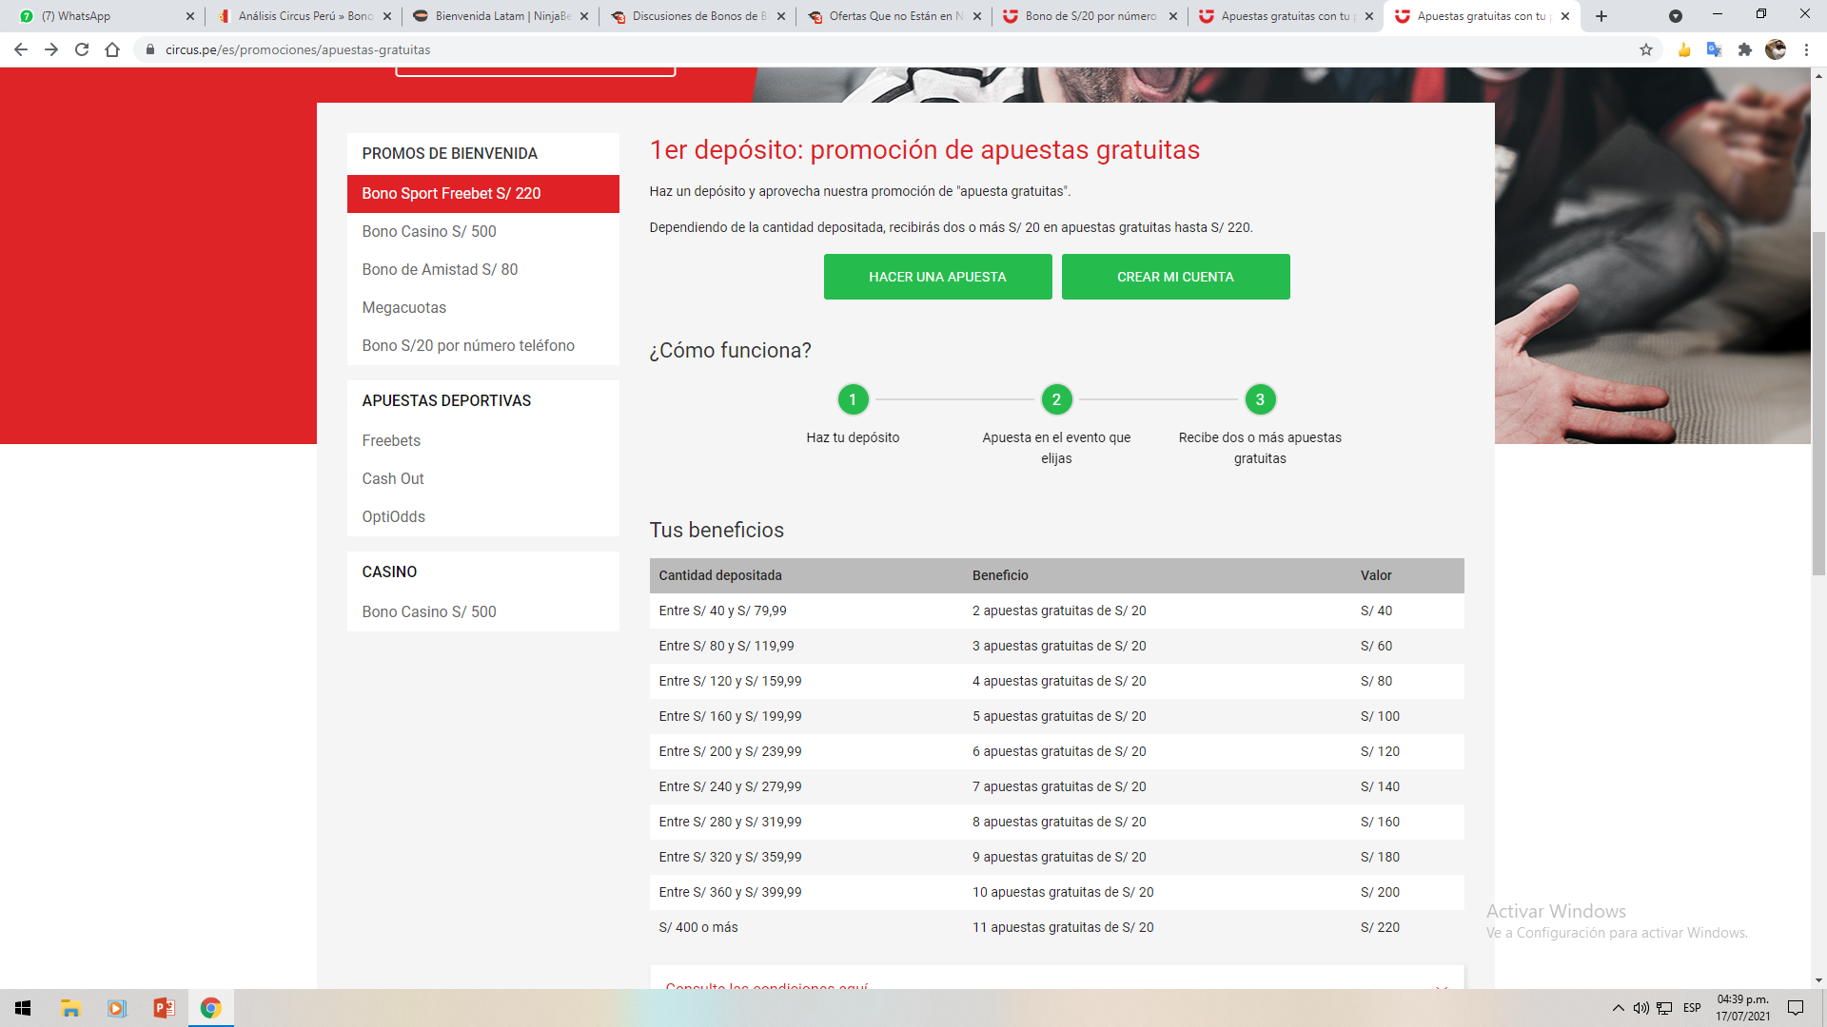1827x1027 pixels.
Task: Click the address bar URL
Action: pos(297,49)
